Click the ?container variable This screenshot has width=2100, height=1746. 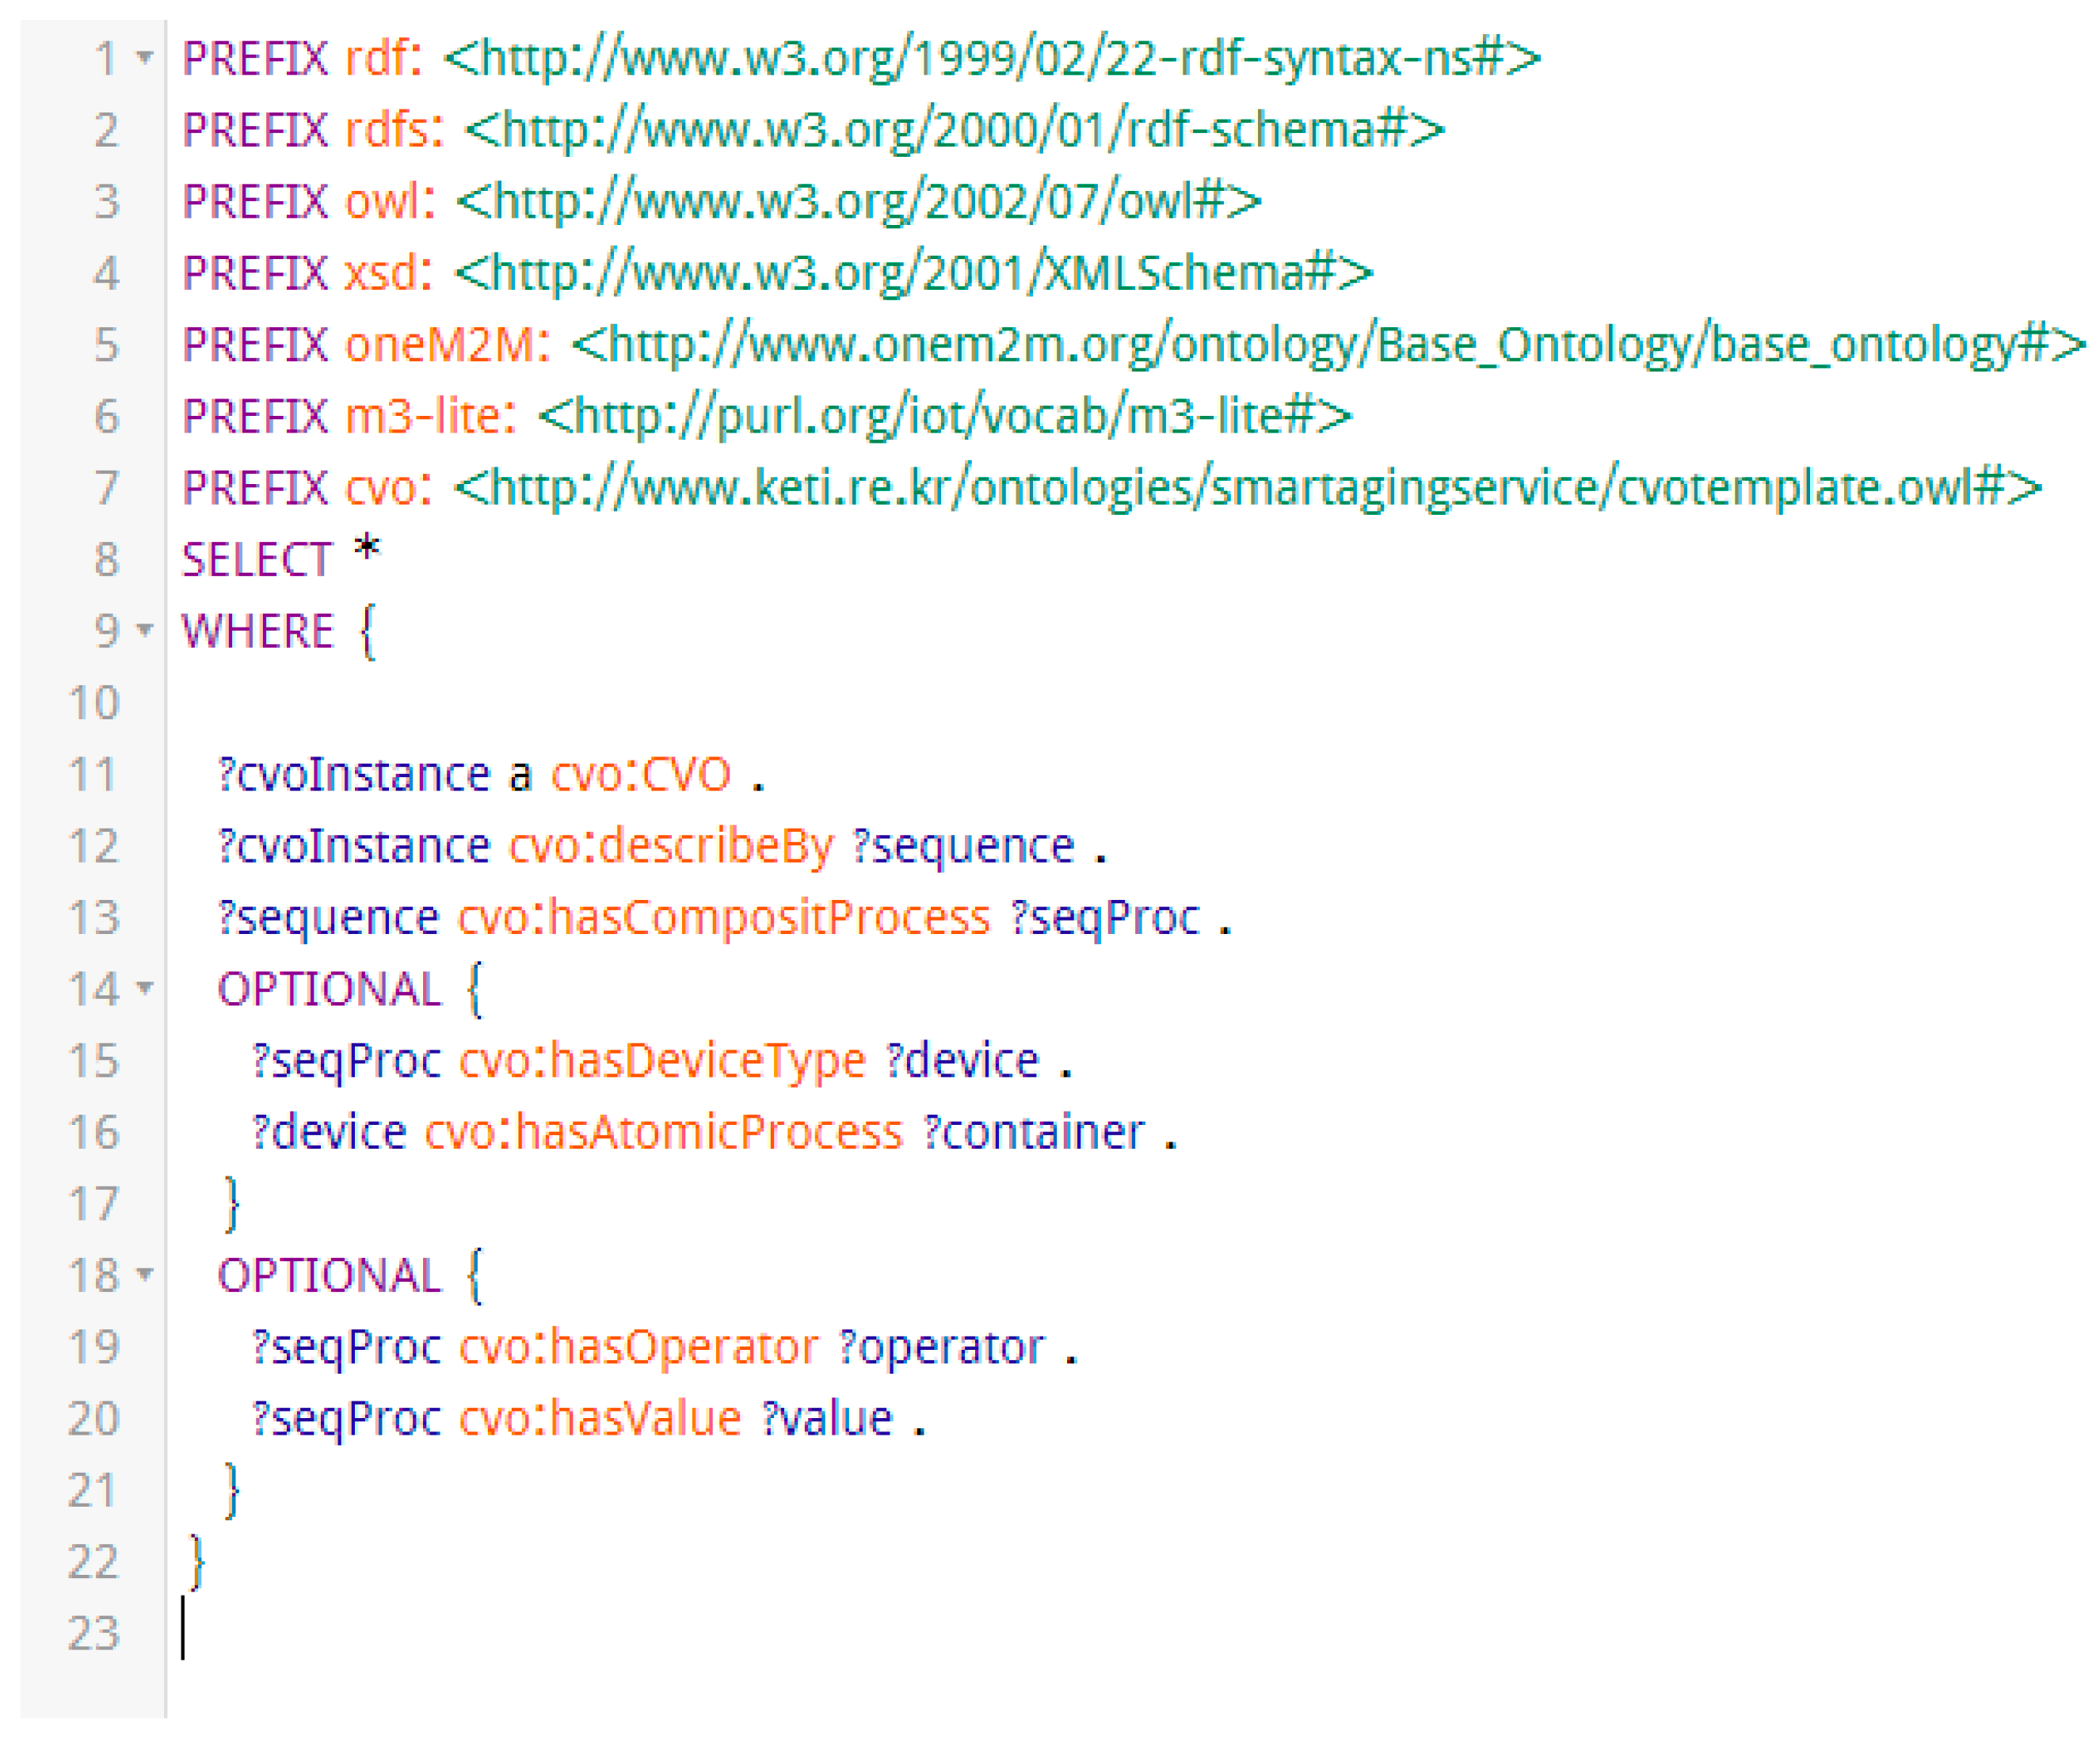(1033, 1133)
